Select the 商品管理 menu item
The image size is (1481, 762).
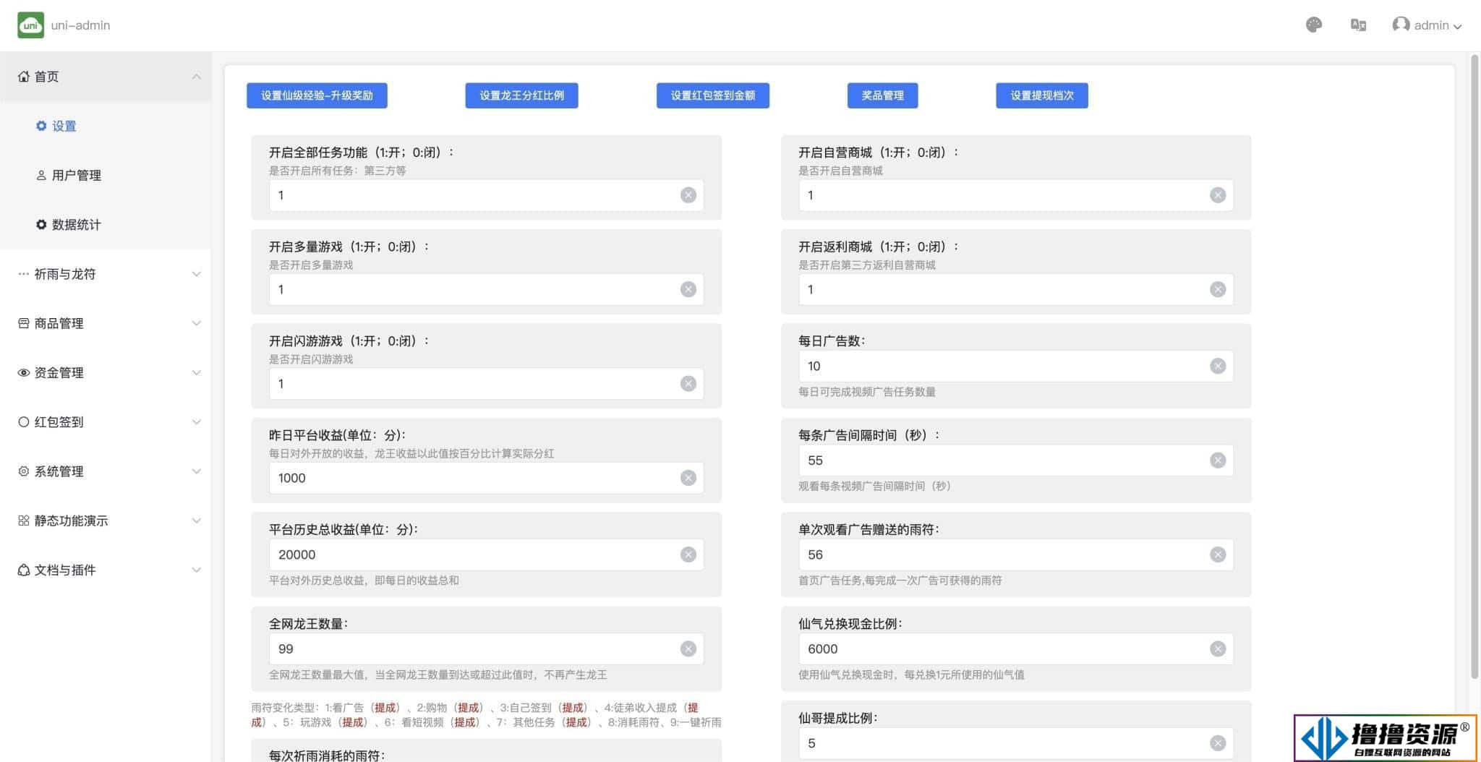(106, 323)
